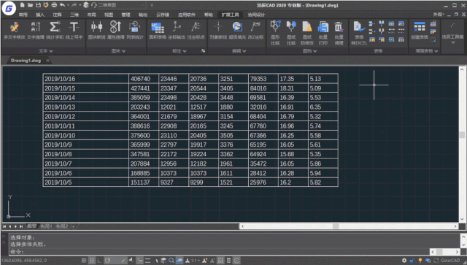Viewport: 467px width, 265px height.
Task: Expand the 文本 panel dropdown
Action: point(46,51)
